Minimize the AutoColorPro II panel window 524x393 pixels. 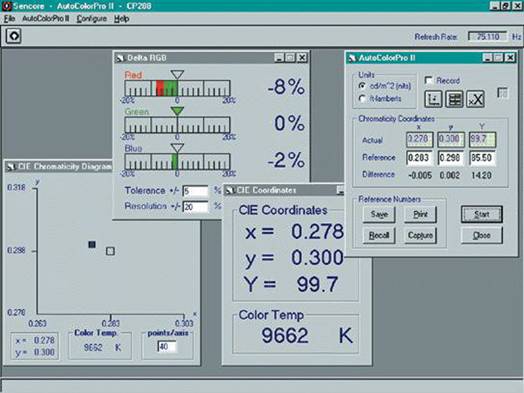487,58
